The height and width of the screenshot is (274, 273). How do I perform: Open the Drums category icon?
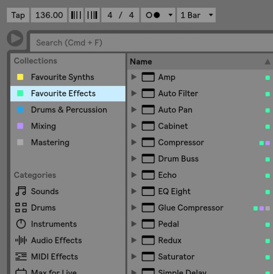tap(21, 208)
